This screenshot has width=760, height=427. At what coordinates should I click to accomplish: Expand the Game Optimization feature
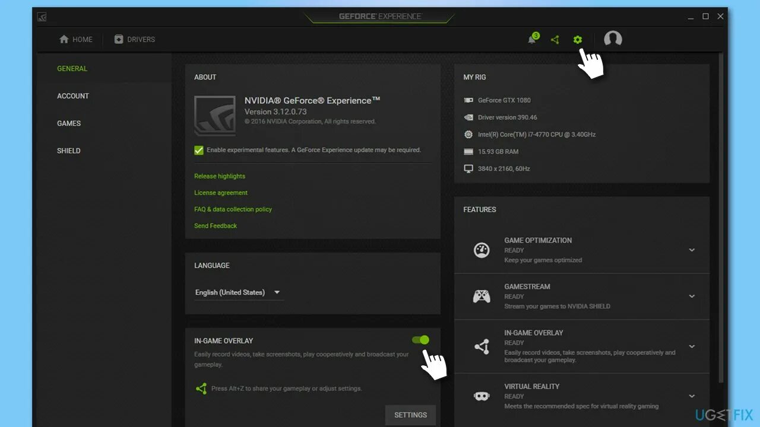[692, 250]
